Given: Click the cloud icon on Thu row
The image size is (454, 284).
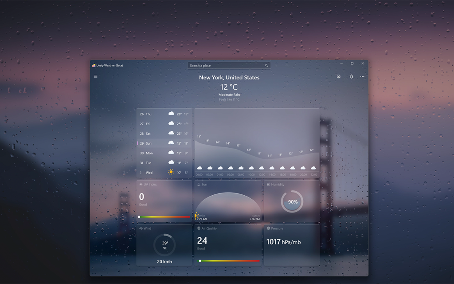Looking at the screenshot, I should coord(171,114).
